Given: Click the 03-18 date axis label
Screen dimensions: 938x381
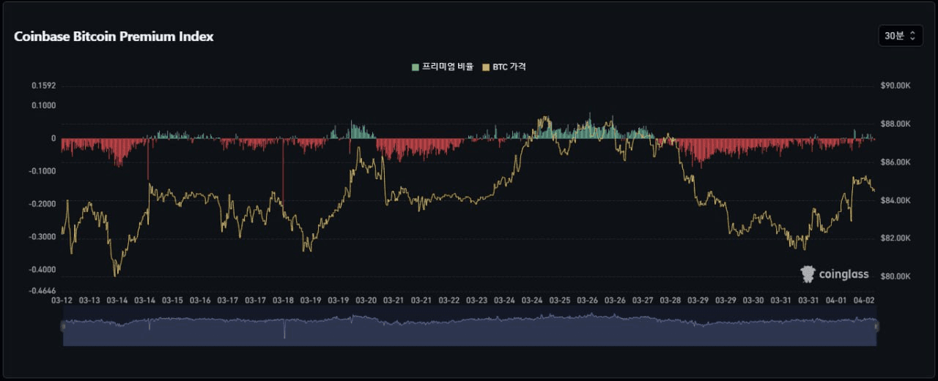Looking at the screenshot, I should tap(283, 301).
